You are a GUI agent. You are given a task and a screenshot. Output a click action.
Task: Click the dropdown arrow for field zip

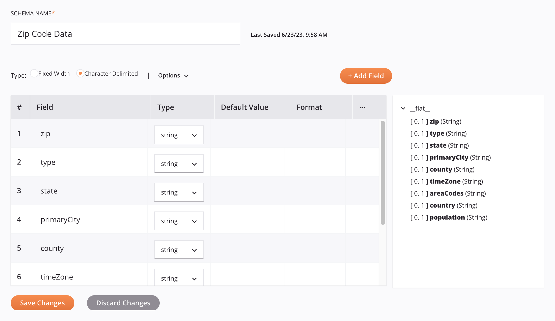click(x=194, y=135)
